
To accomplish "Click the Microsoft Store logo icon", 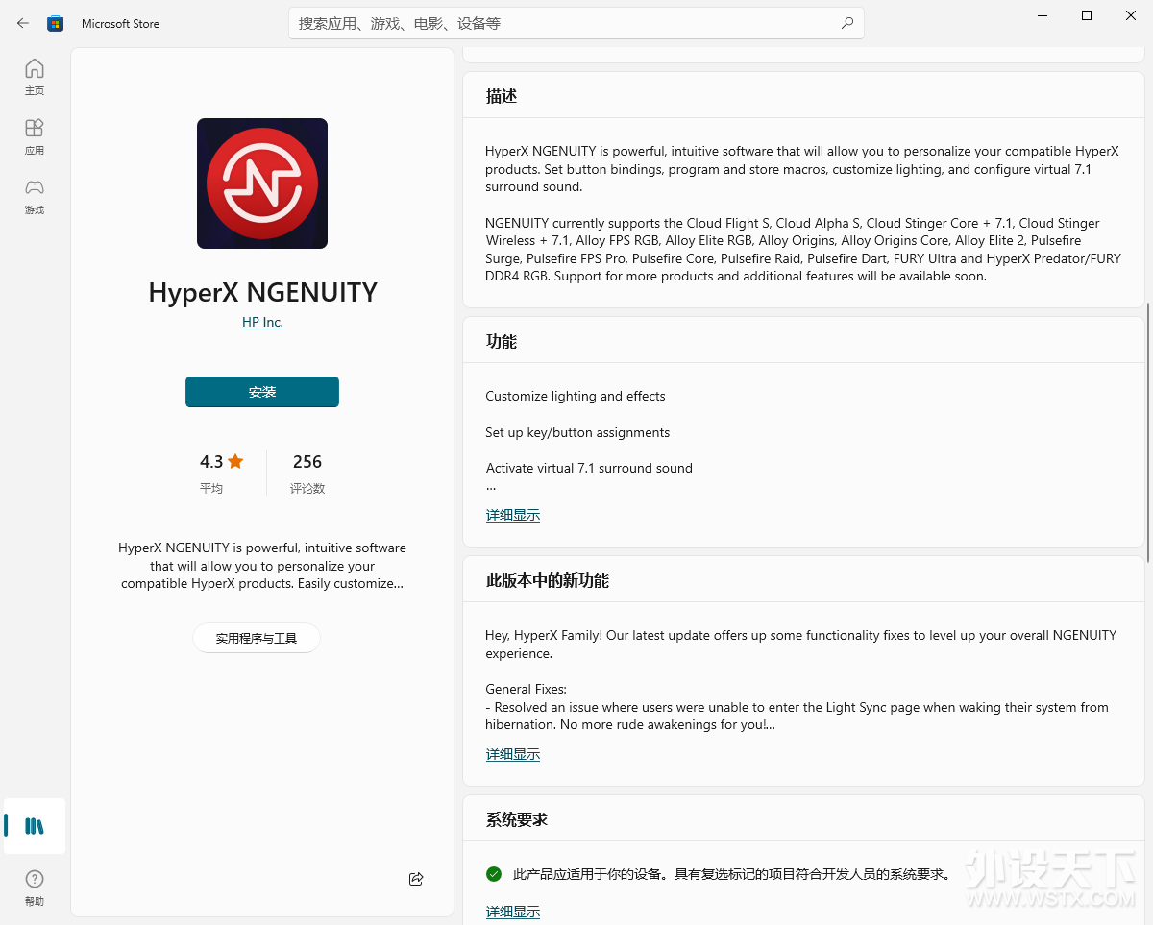I will point(56,23).
